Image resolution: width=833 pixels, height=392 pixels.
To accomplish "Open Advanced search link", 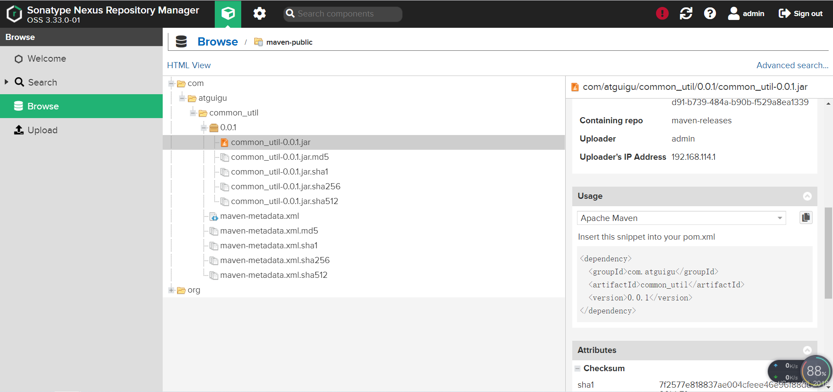I will (792, 65).
